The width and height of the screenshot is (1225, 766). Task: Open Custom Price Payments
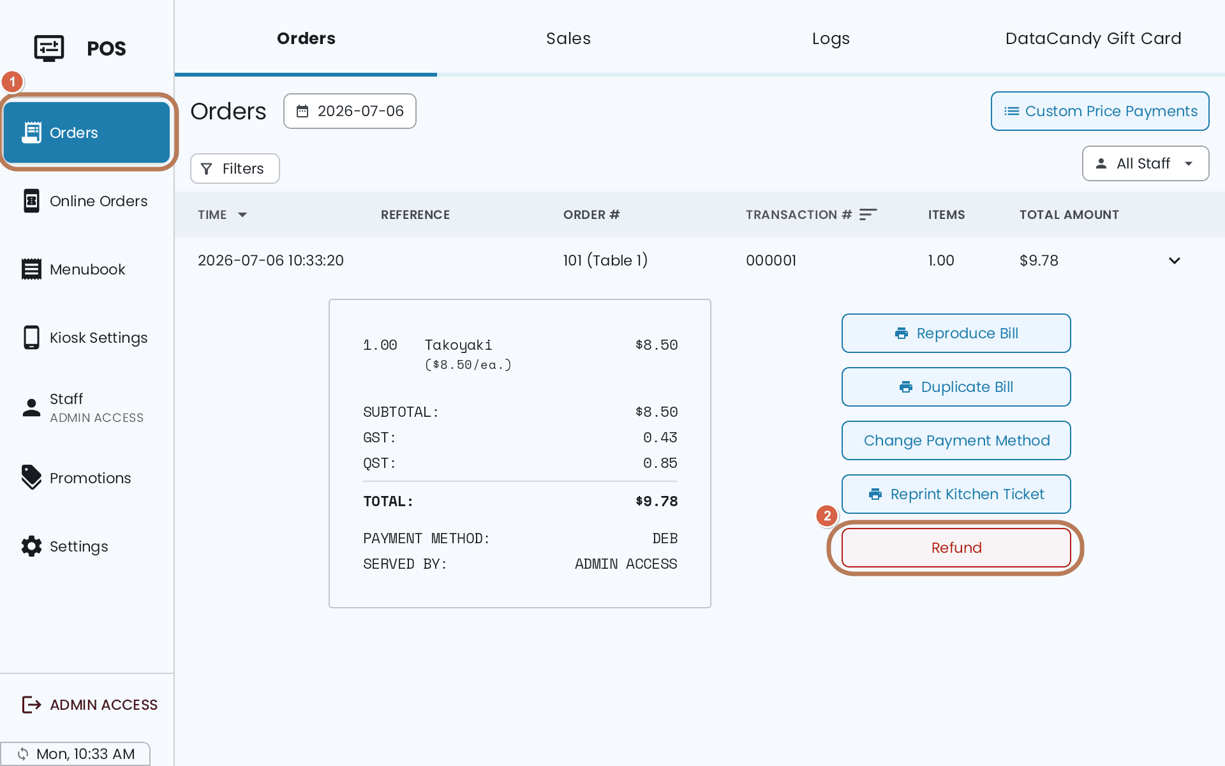click(1100, 111)
